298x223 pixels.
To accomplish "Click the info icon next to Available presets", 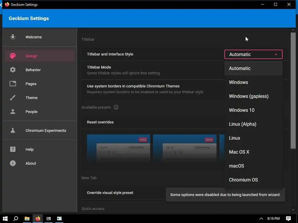I will tap(116, 107).
